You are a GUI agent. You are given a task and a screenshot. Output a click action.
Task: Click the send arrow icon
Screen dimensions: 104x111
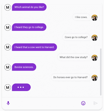(95, 103)
